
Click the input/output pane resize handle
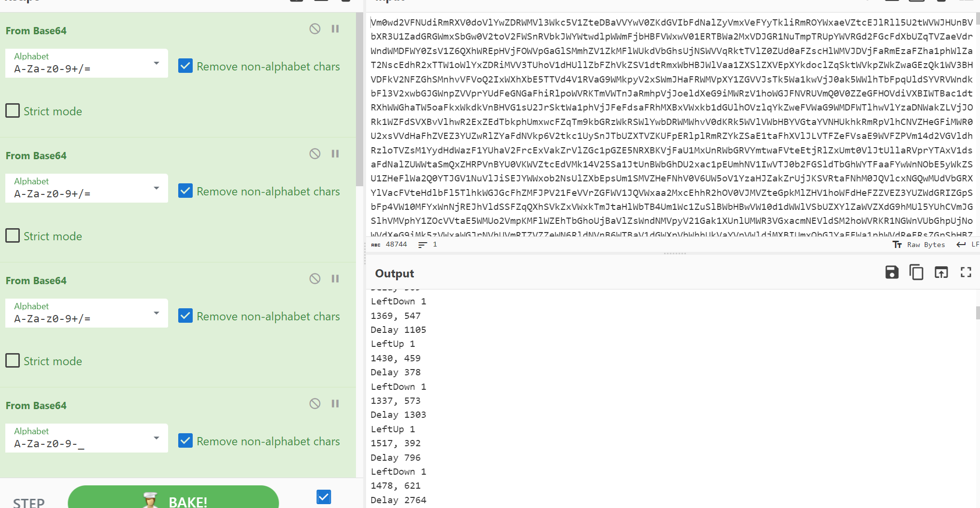[675, 253]
